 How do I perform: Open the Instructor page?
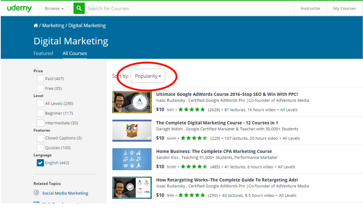point(311,8)
